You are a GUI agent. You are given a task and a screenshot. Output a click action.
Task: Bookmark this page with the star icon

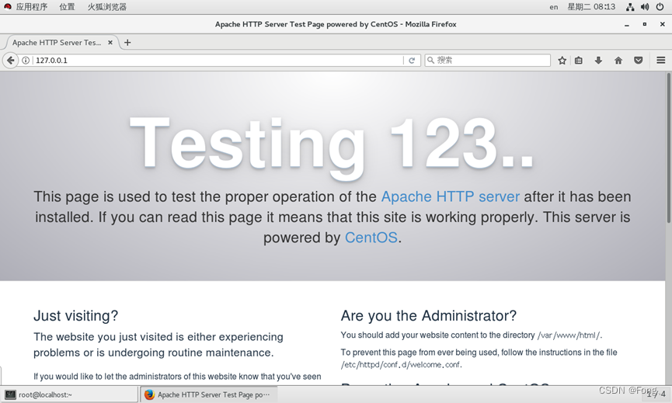click(562, 61)
